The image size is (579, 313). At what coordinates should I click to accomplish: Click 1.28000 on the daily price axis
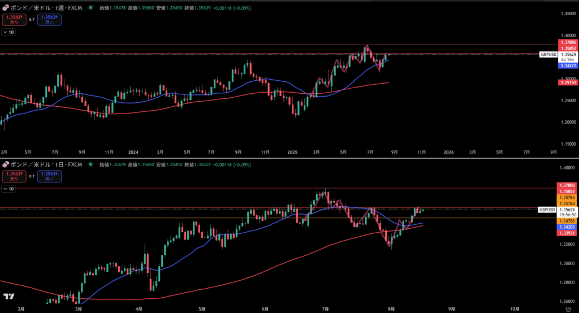coord(567,282)
